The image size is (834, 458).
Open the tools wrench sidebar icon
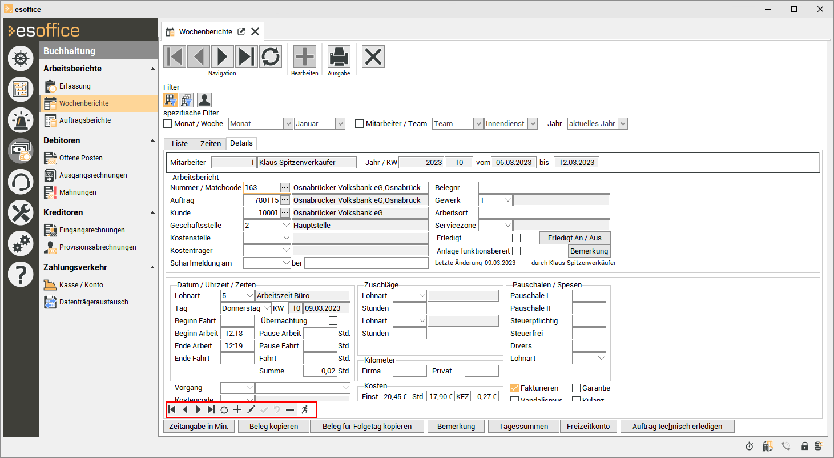(x=21, y=213)
